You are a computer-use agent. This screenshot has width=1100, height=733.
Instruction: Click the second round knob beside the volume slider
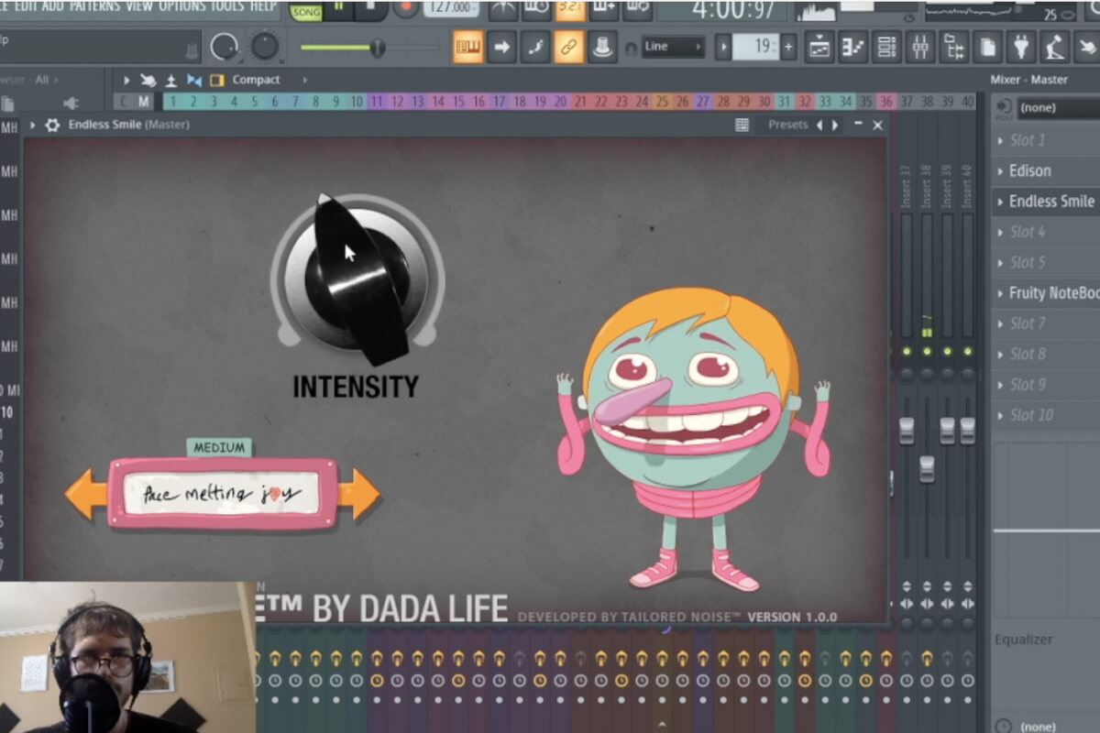(265, 46)
